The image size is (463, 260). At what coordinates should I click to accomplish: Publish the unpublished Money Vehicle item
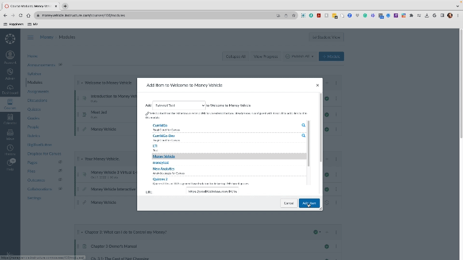[x=326, y=203]
